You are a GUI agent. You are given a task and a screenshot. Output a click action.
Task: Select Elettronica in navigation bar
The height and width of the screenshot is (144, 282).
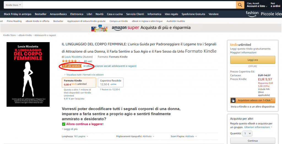[x=77, y=14]
